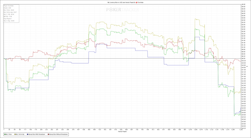Click the My C / 100 stat line
Screen dimensions: 251x138
point(9,14)
